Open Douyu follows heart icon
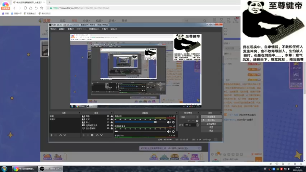The height and width of the screenshot is (172, 306). 221,19
